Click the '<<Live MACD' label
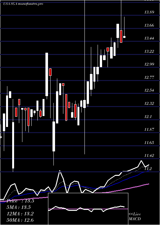 135,216
